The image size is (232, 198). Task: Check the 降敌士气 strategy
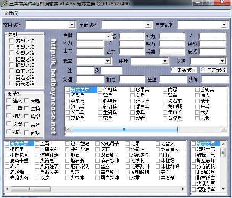coord(193,149)
